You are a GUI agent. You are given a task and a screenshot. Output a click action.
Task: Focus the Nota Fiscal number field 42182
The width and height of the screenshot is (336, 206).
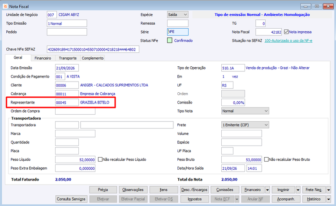tap(269, 32)
